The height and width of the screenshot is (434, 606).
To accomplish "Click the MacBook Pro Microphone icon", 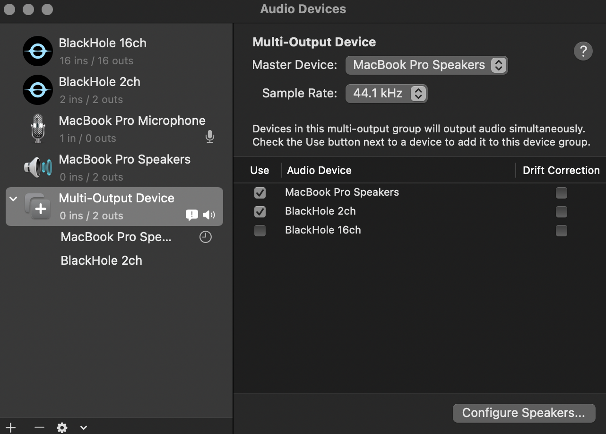I will (37, 128).
